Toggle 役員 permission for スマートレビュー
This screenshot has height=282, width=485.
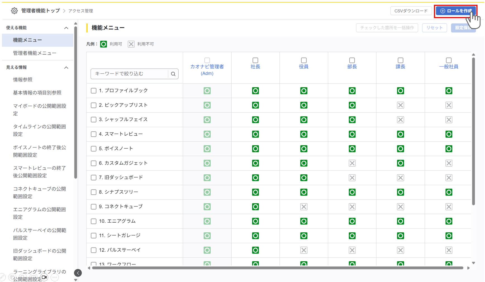coord(304,134)
